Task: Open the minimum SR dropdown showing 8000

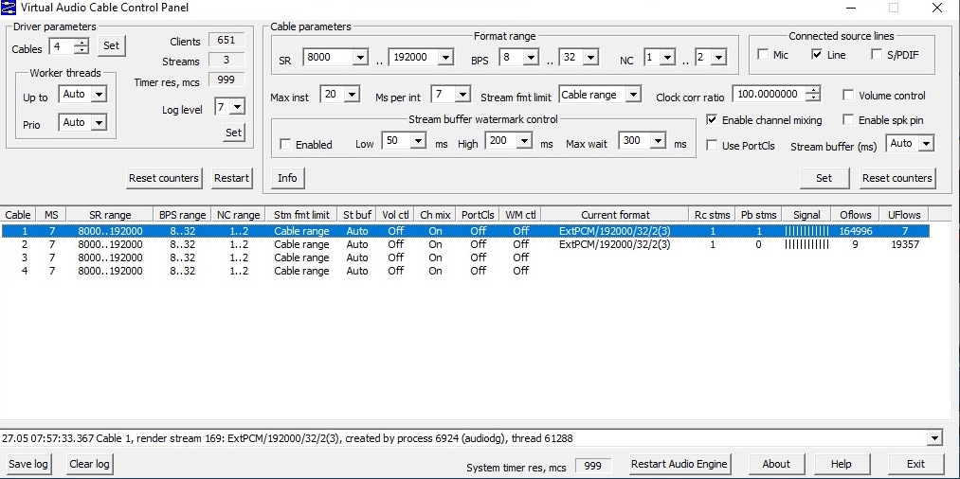Action: [360, 58]
